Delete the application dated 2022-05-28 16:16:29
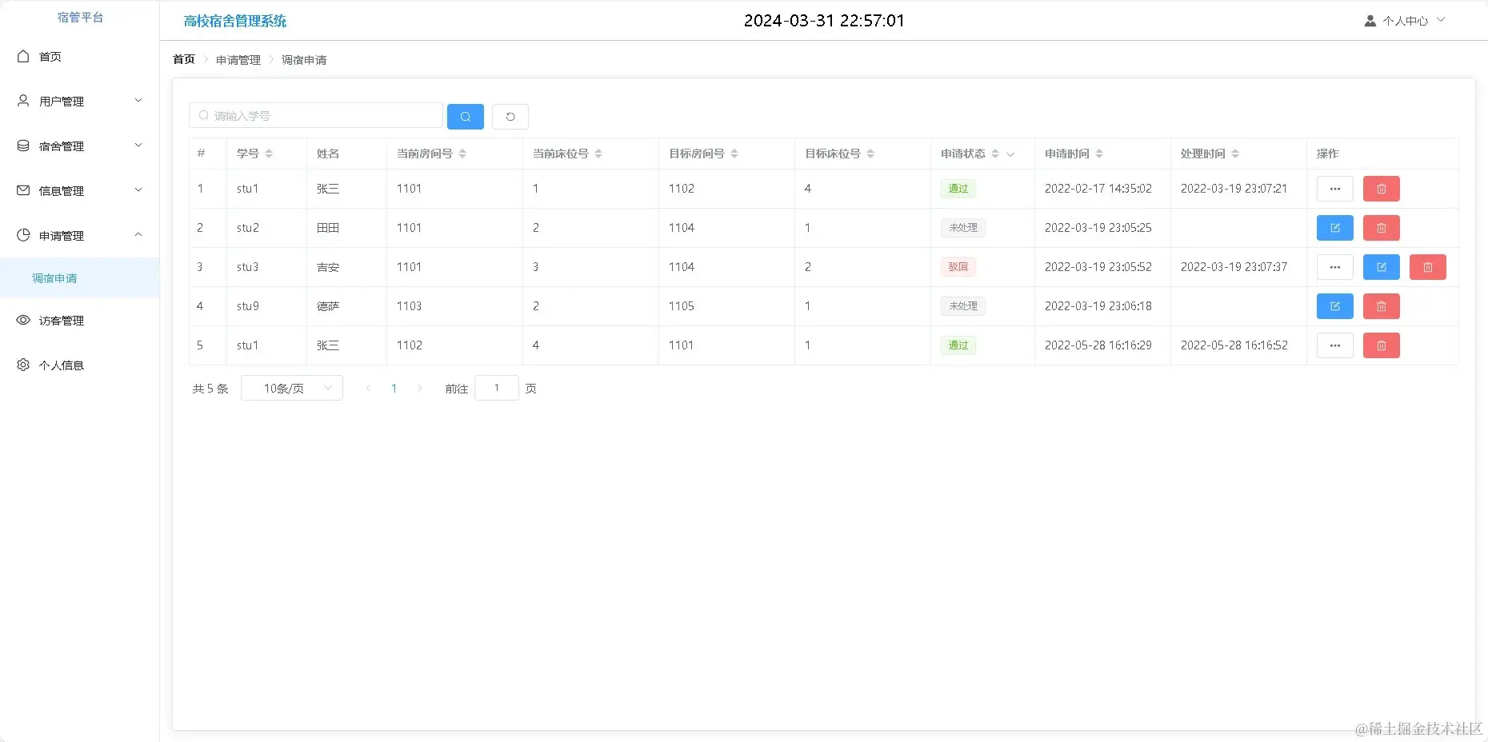The image size is (1488, 742). pos(1381,345)
